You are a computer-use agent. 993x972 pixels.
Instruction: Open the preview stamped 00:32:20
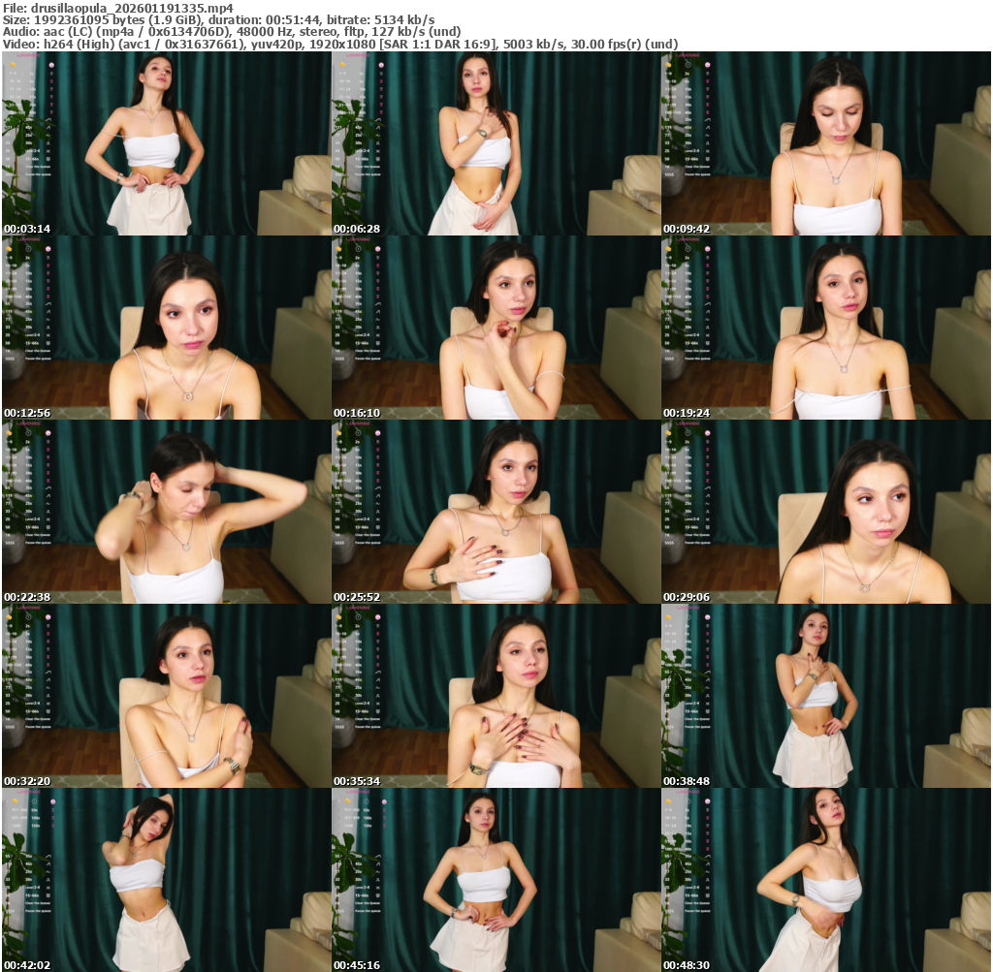coord(166,696)
